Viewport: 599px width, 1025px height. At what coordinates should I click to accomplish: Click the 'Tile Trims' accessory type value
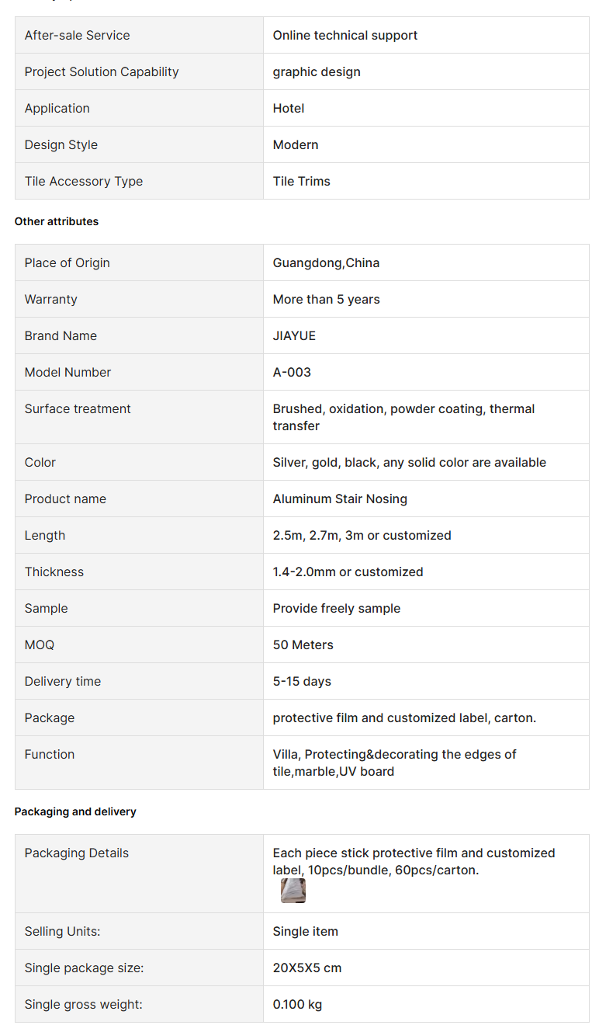coord(301,181)
